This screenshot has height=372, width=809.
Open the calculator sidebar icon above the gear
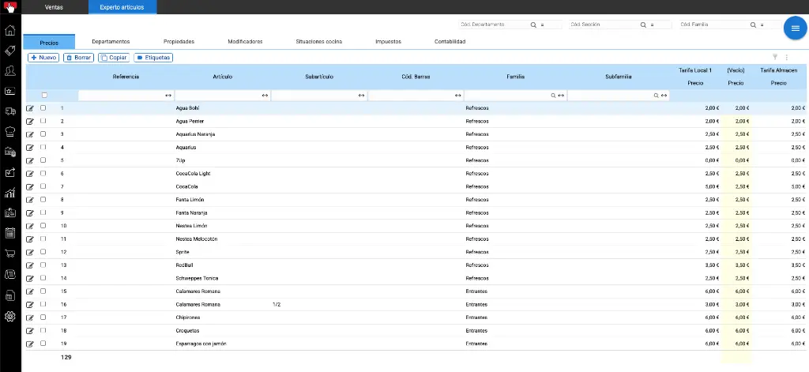(9, 295)
